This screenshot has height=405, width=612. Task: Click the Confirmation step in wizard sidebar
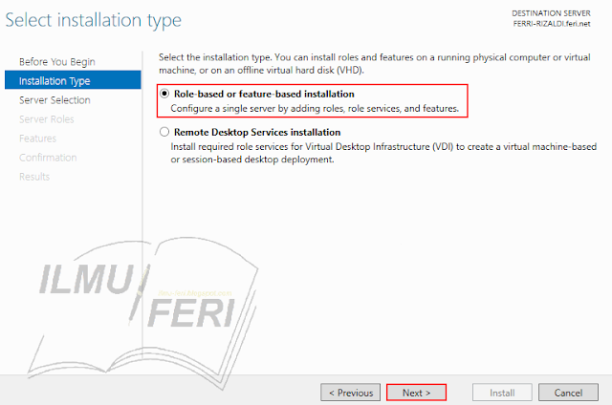48,158
